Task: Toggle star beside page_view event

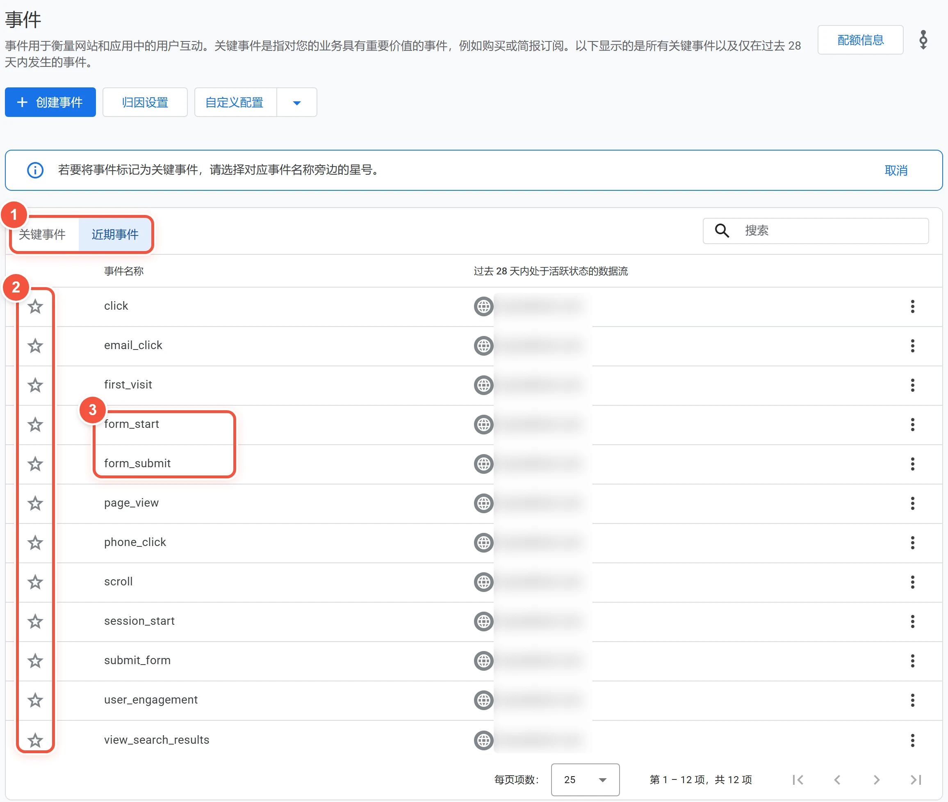Action: (x=35, y=503)
